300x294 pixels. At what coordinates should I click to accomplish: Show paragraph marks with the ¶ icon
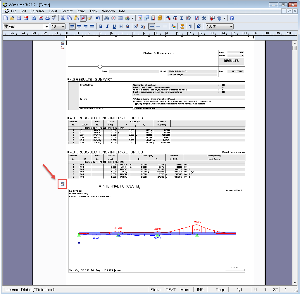click(190, 26)
